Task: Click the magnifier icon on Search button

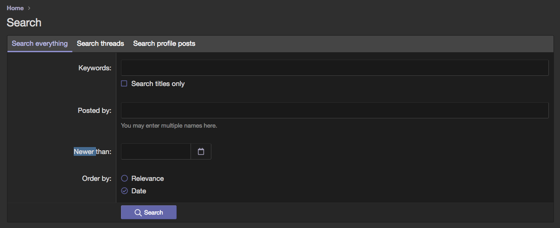Action: 138,213
